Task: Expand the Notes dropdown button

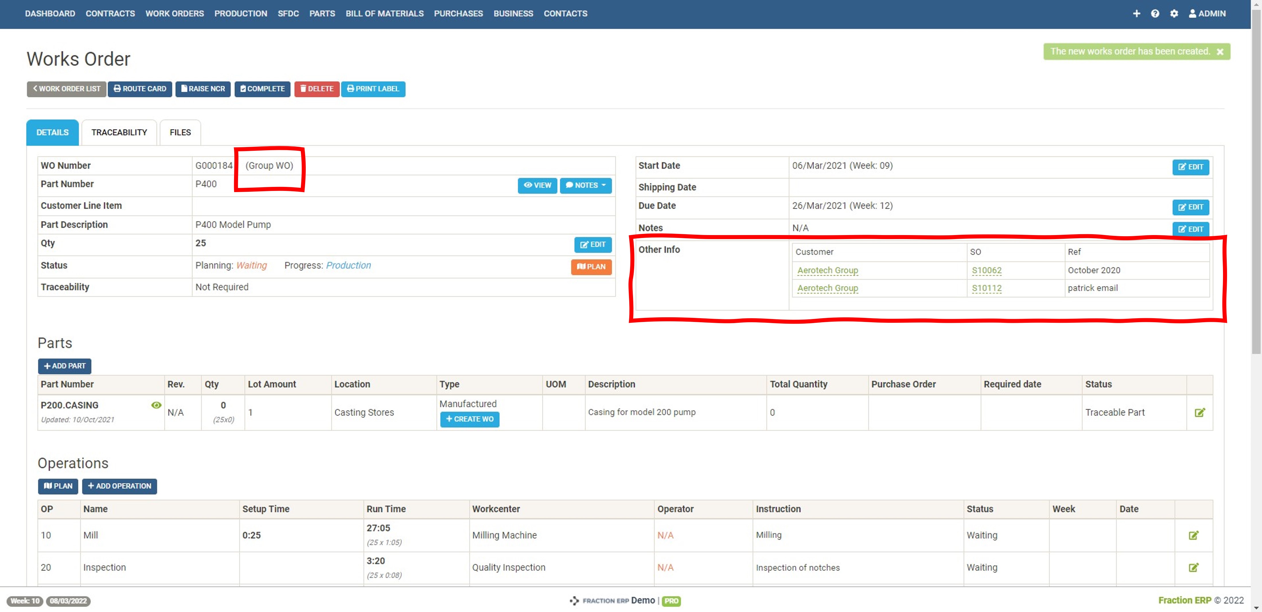Action: click(x=585, y=185)
